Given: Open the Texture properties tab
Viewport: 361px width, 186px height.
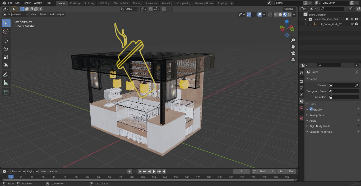Looking at the screenshot, I should tap(301, 118).
